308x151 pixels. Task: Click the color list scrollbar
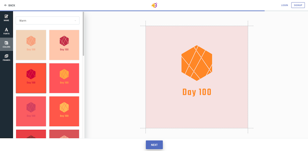click(x=83, y=33)
